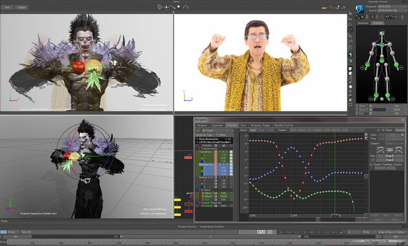The height and width of the screenshot is (246, 408).
Task: Toggle the red key button on Rotation row
Action: (216, 165)
